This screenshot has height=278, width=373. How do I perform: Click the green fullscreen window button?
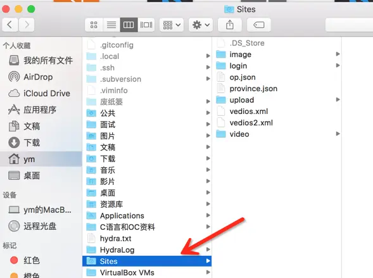click(31, 9)
